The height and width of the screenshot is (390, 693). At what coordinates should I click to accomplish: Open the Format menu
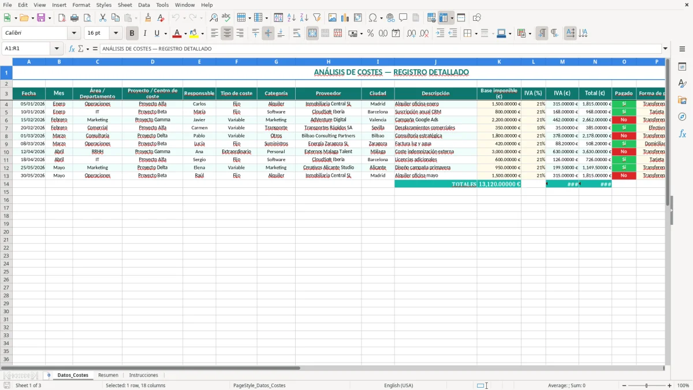81,5
